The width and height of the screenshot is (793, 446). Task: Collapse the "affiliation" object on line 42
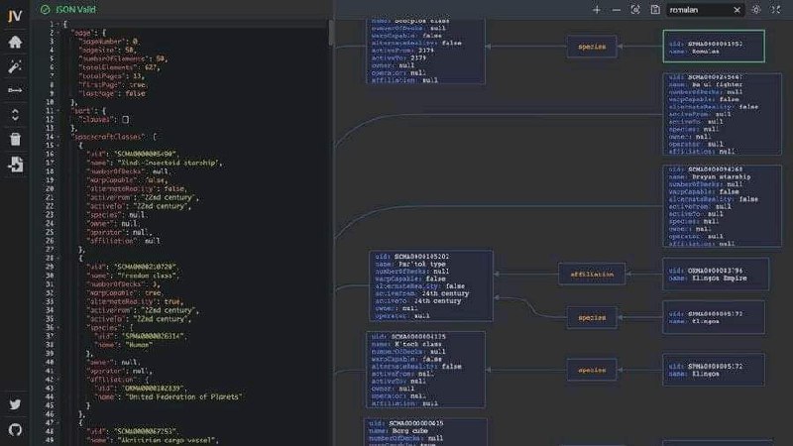point(58,380)
